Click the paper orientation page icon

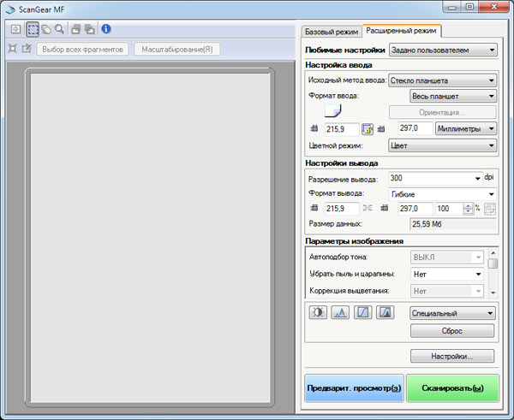tap(332, 110)
